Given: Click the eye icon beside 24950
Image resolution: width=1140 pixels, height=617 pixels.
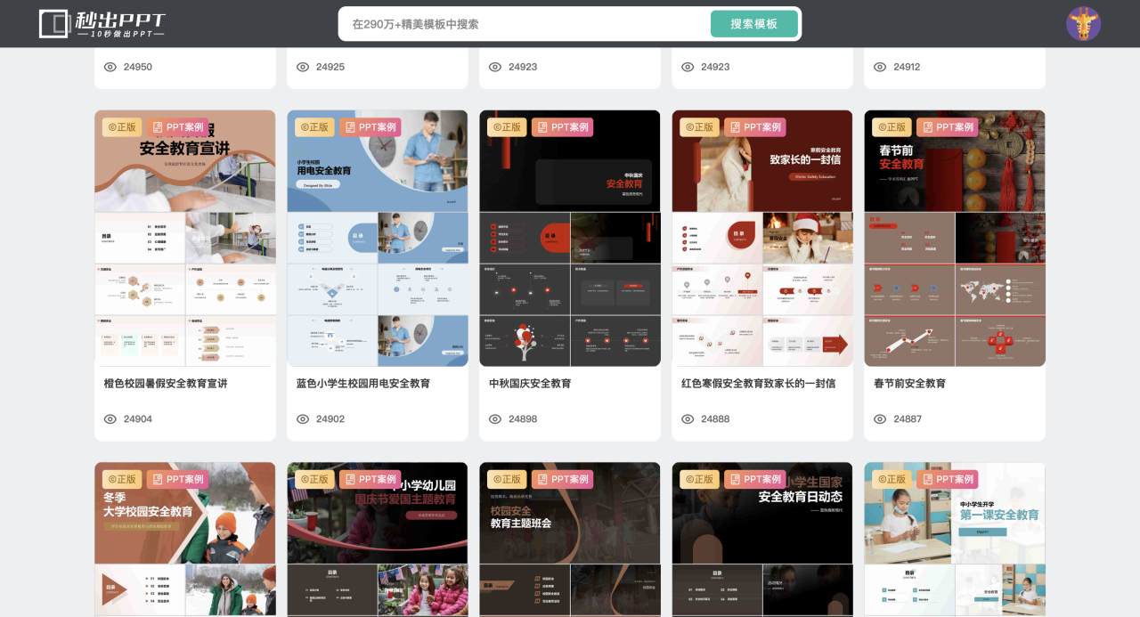Looking at the screenshot, I should [x=110, y=67].
